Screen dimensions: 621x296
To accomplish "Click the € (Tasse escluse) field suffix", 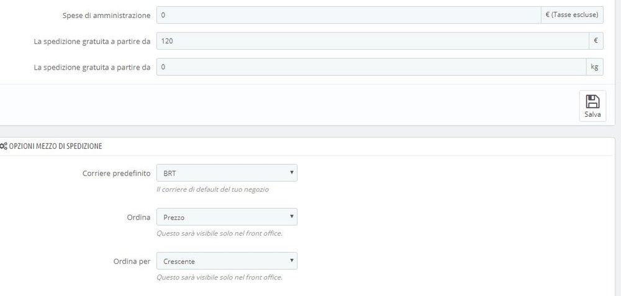I will pos(572,15).
